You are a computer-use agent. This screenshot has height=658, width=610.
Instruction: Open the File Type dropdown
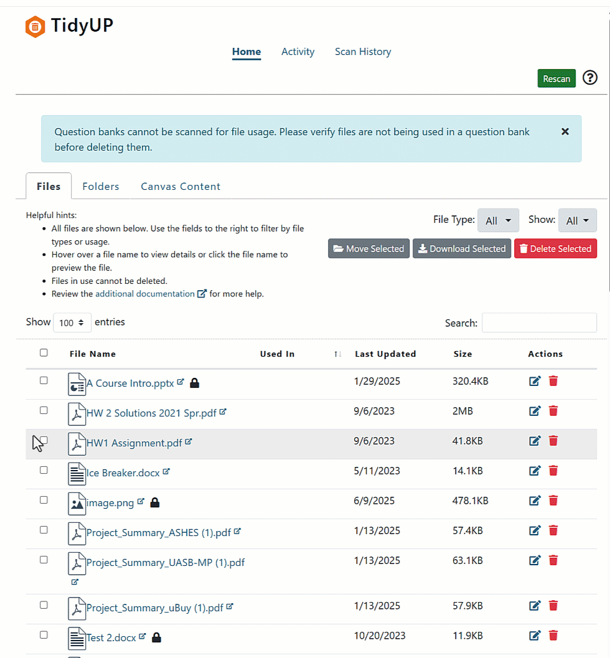[498, 220]
